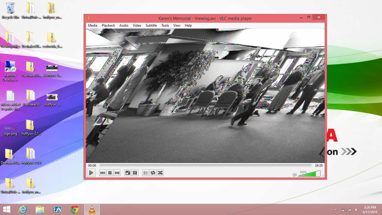This screenshot has height=215, width=382.
Task: Select the Deshaker30 folder without ellipsis
Action: [31, 98]
